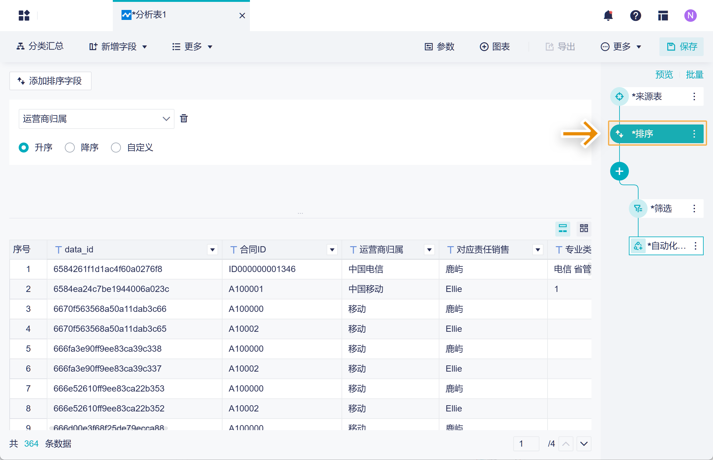The image size is (713, 460).
Task: Open 参数 settings
Action: pyautogui.click(x=439, y=47)
